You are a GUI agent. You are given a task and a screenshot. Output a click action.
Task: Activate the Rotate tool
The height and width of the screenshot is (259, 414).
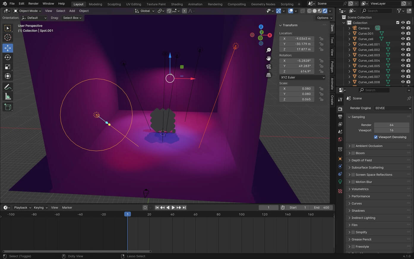[8, 57]
